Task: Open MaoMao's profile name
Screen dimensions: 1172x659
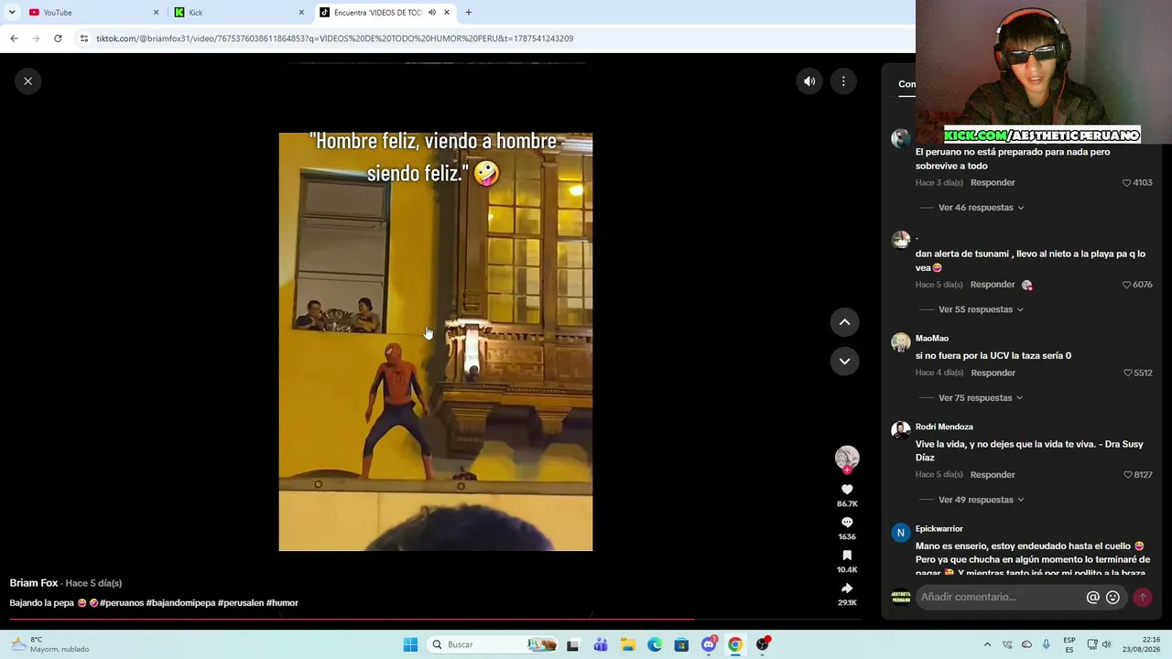Action: (x=932, y=339)
